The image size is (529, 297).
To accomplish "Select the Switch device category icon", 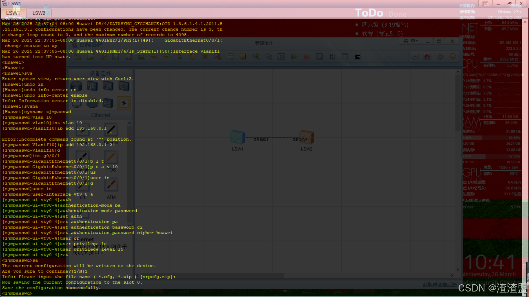I will pos(92,86).
